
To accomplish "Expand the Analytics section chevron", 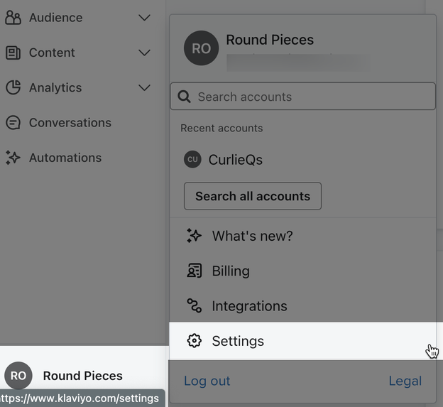I will (144, 87).
